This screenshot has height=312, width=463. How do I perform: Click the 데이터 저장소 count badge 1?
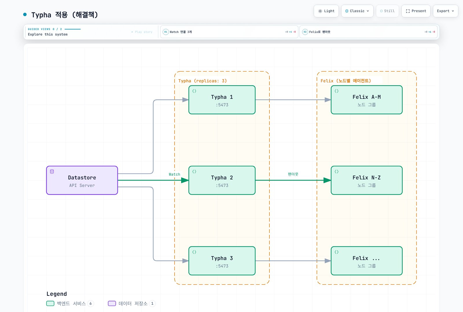(152, 303)
